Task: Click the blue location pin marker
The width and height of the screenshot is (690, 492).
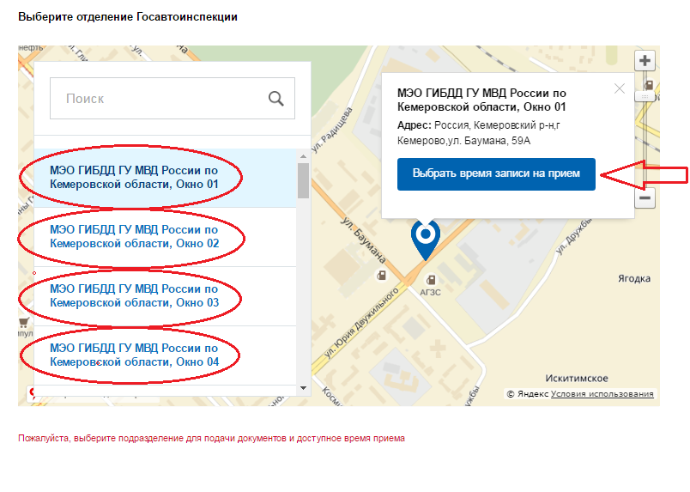Action: (425, 238)
